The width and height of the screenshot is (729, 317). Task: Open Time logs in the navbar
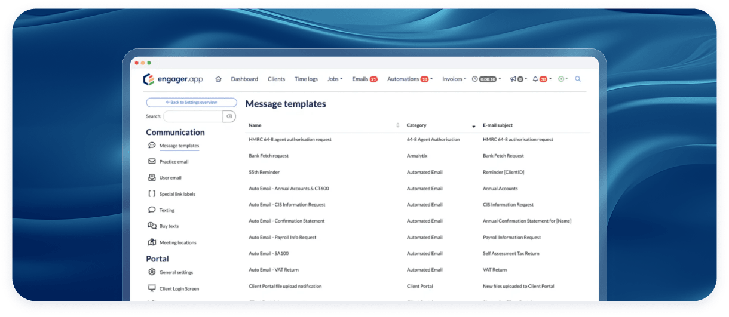point(306,79)
